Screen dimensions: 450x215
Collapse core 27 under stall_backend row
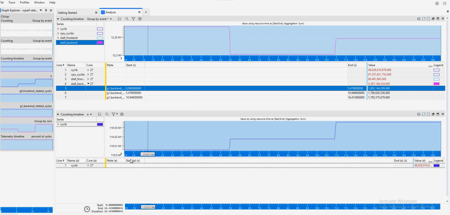(x=88, y=84)
